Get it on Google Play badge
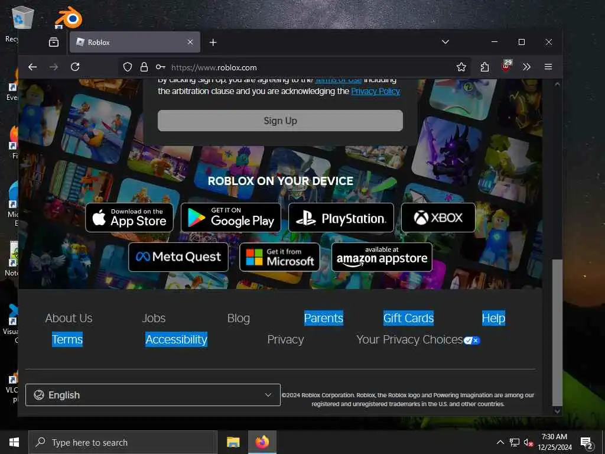 pos(231,218)
